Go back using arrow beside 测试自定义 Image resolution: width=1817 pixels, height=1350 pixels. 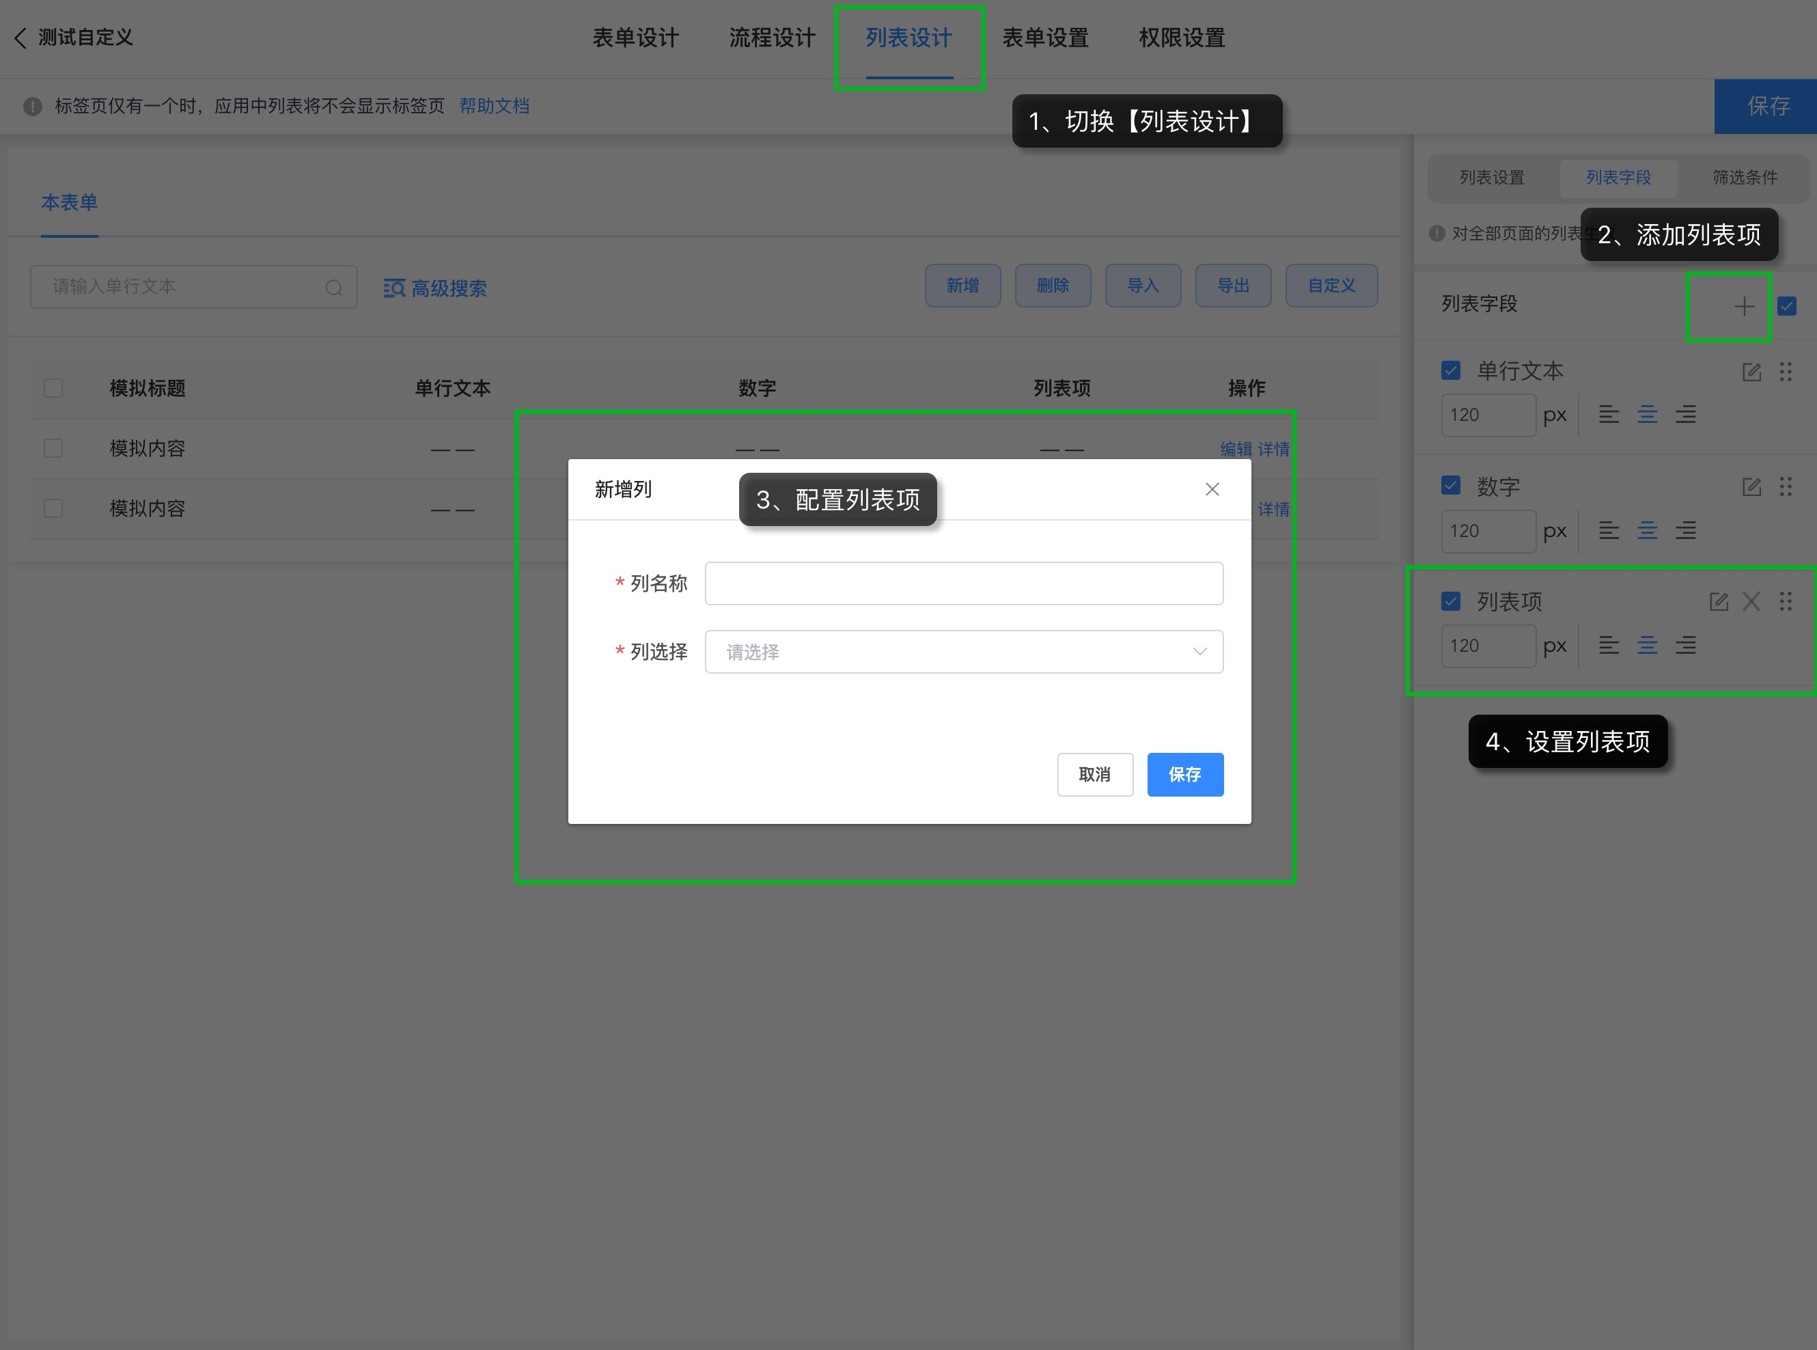coord(21,38)
